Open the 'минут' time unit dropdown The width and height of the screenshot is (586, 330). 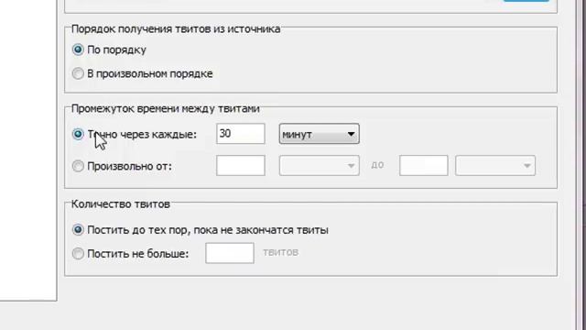(320, 134)
